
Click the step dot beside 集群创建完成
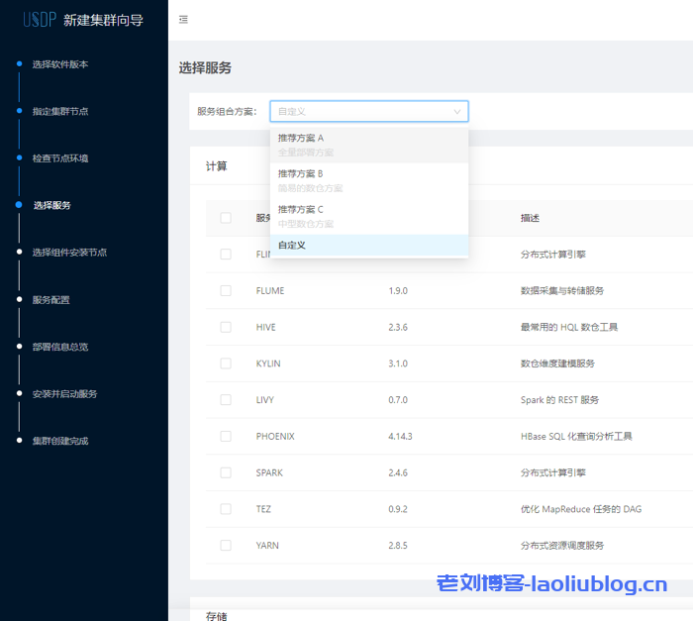[x=19, y=441]
